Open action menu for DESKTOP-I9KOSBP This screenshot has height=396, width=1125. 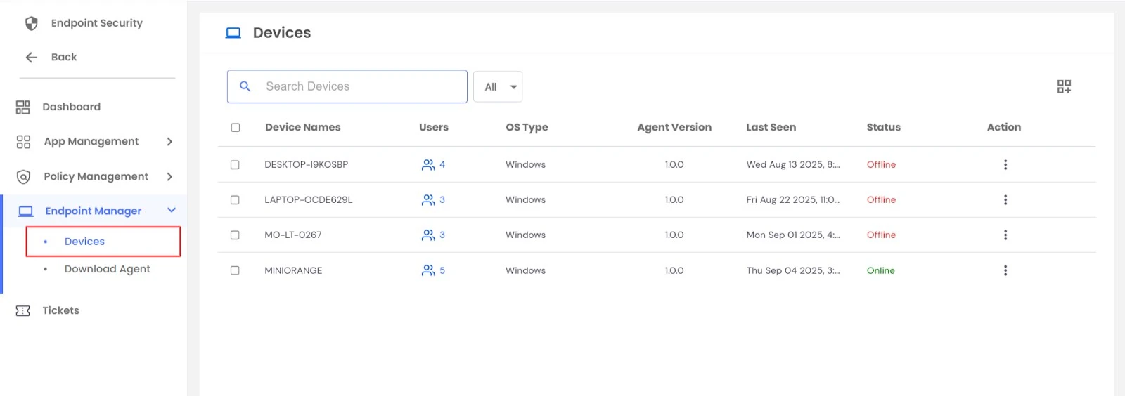tap(1005, 164)
